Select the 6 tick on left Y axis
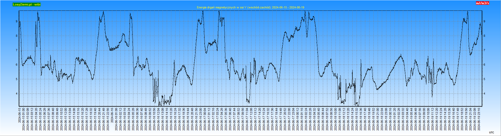 coord(17,65)
